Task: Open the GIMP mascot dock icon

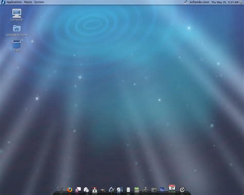Action: (x=103, y=190)
